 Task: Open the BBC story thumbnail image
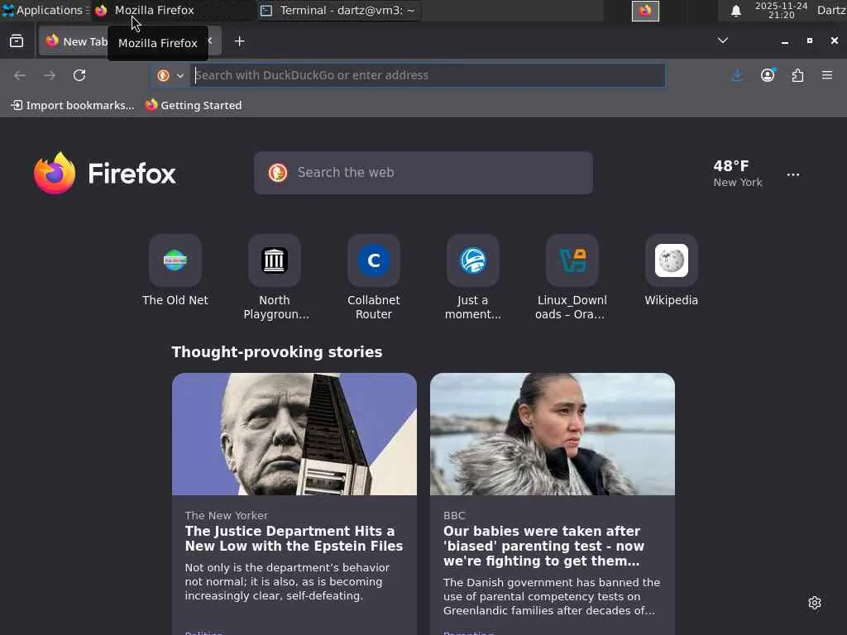pos(553,434)
